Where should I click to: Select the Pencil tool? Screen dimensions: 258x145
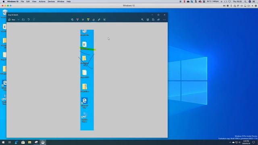pyautogui.click(x=83, y=20)
